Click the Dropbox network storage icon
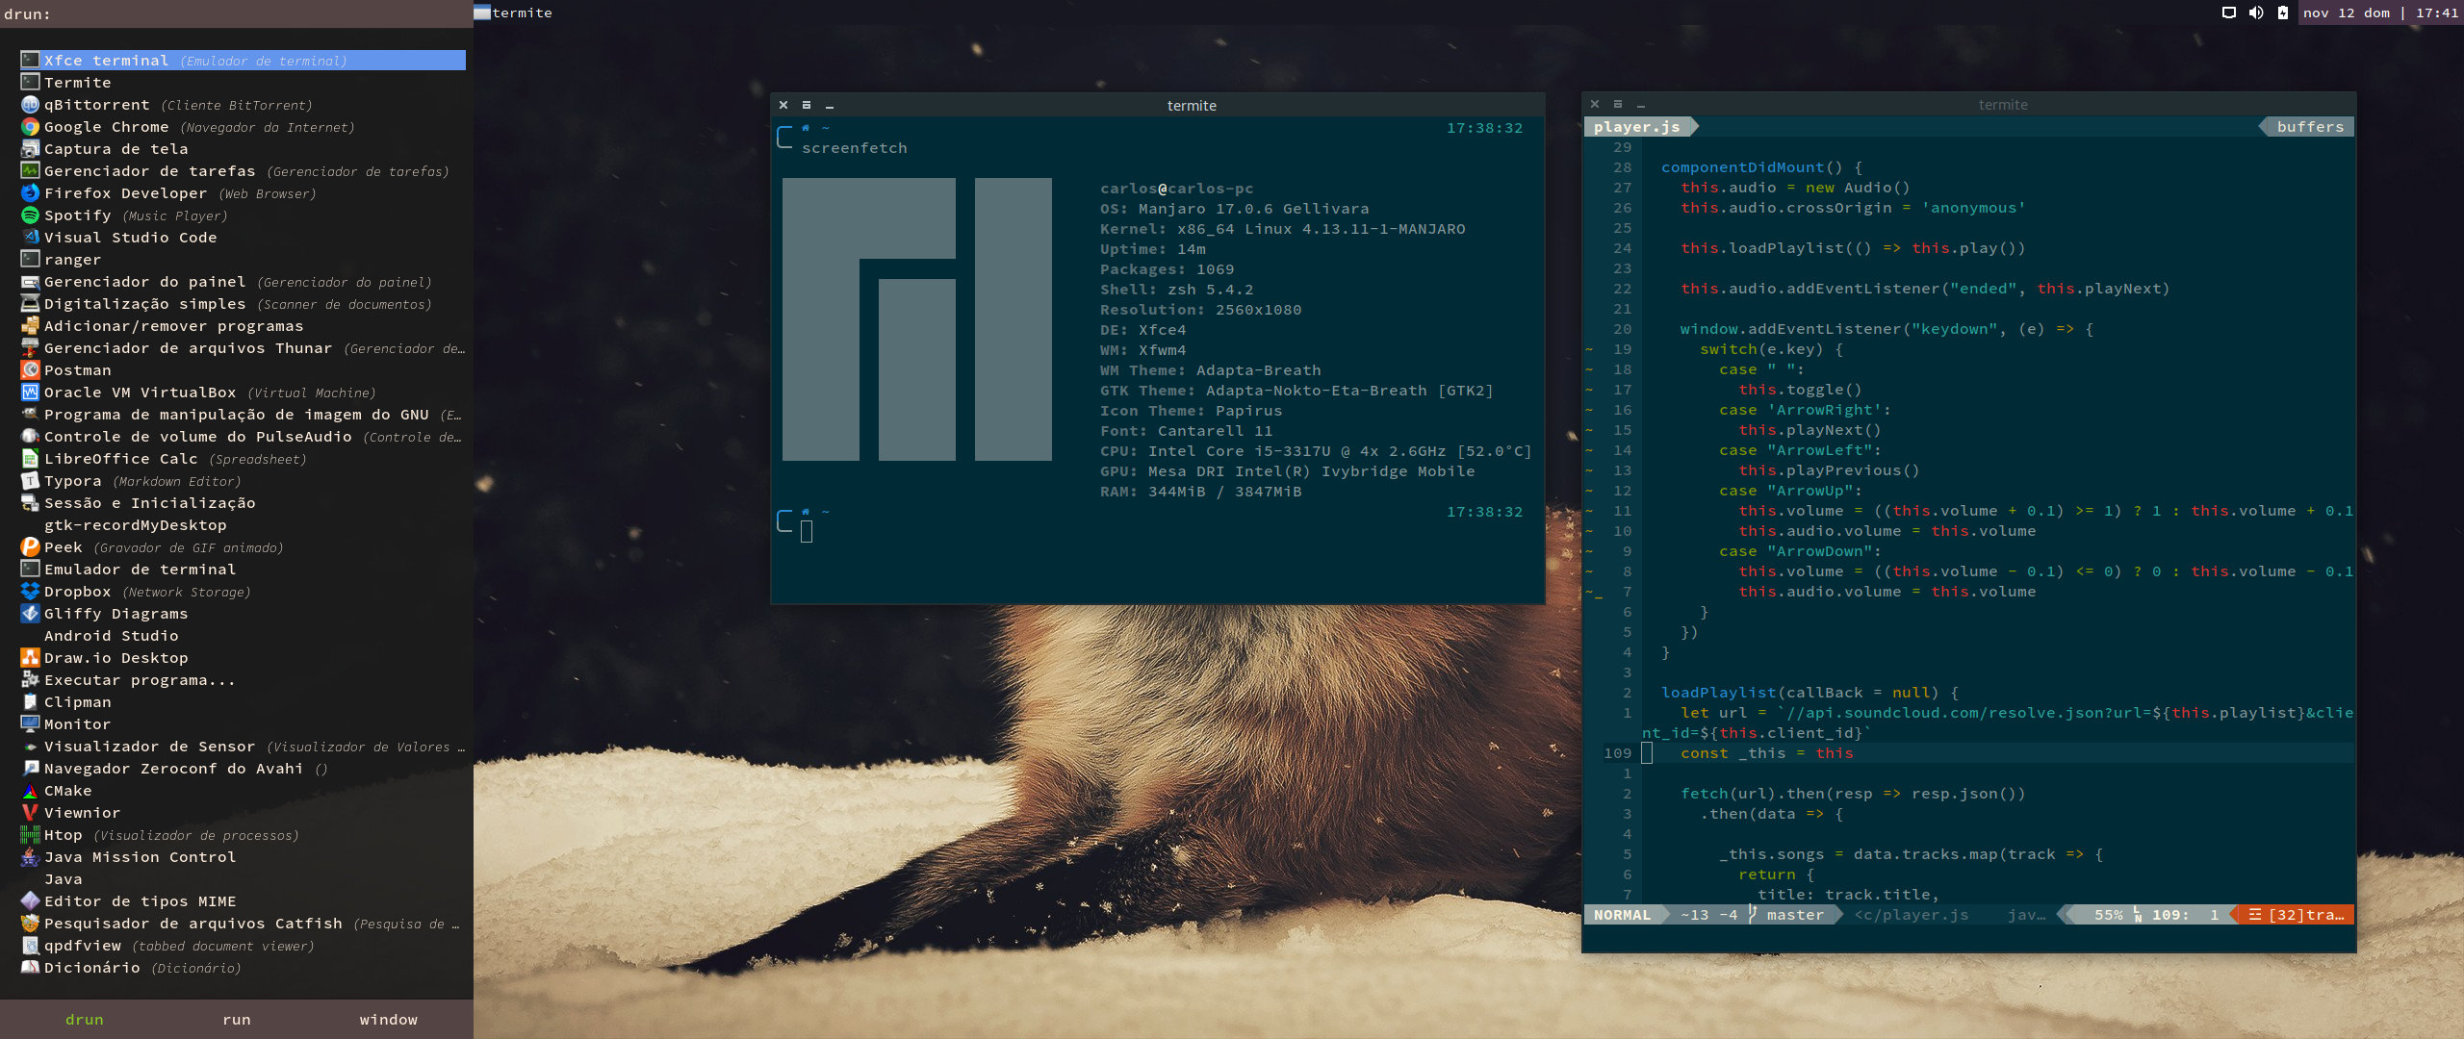Viewport: 2464px width, 1039px height. (30, 592)
